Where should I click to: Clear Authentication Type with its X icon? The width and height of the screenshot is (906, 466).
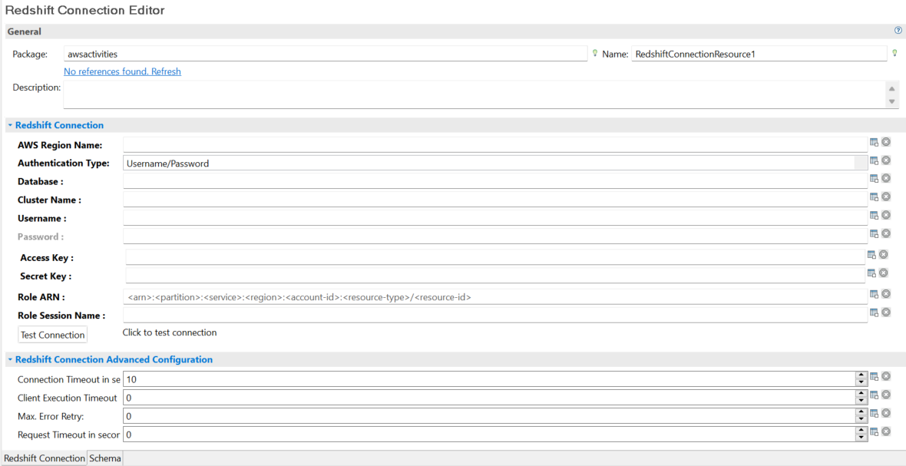click(886, 160)
